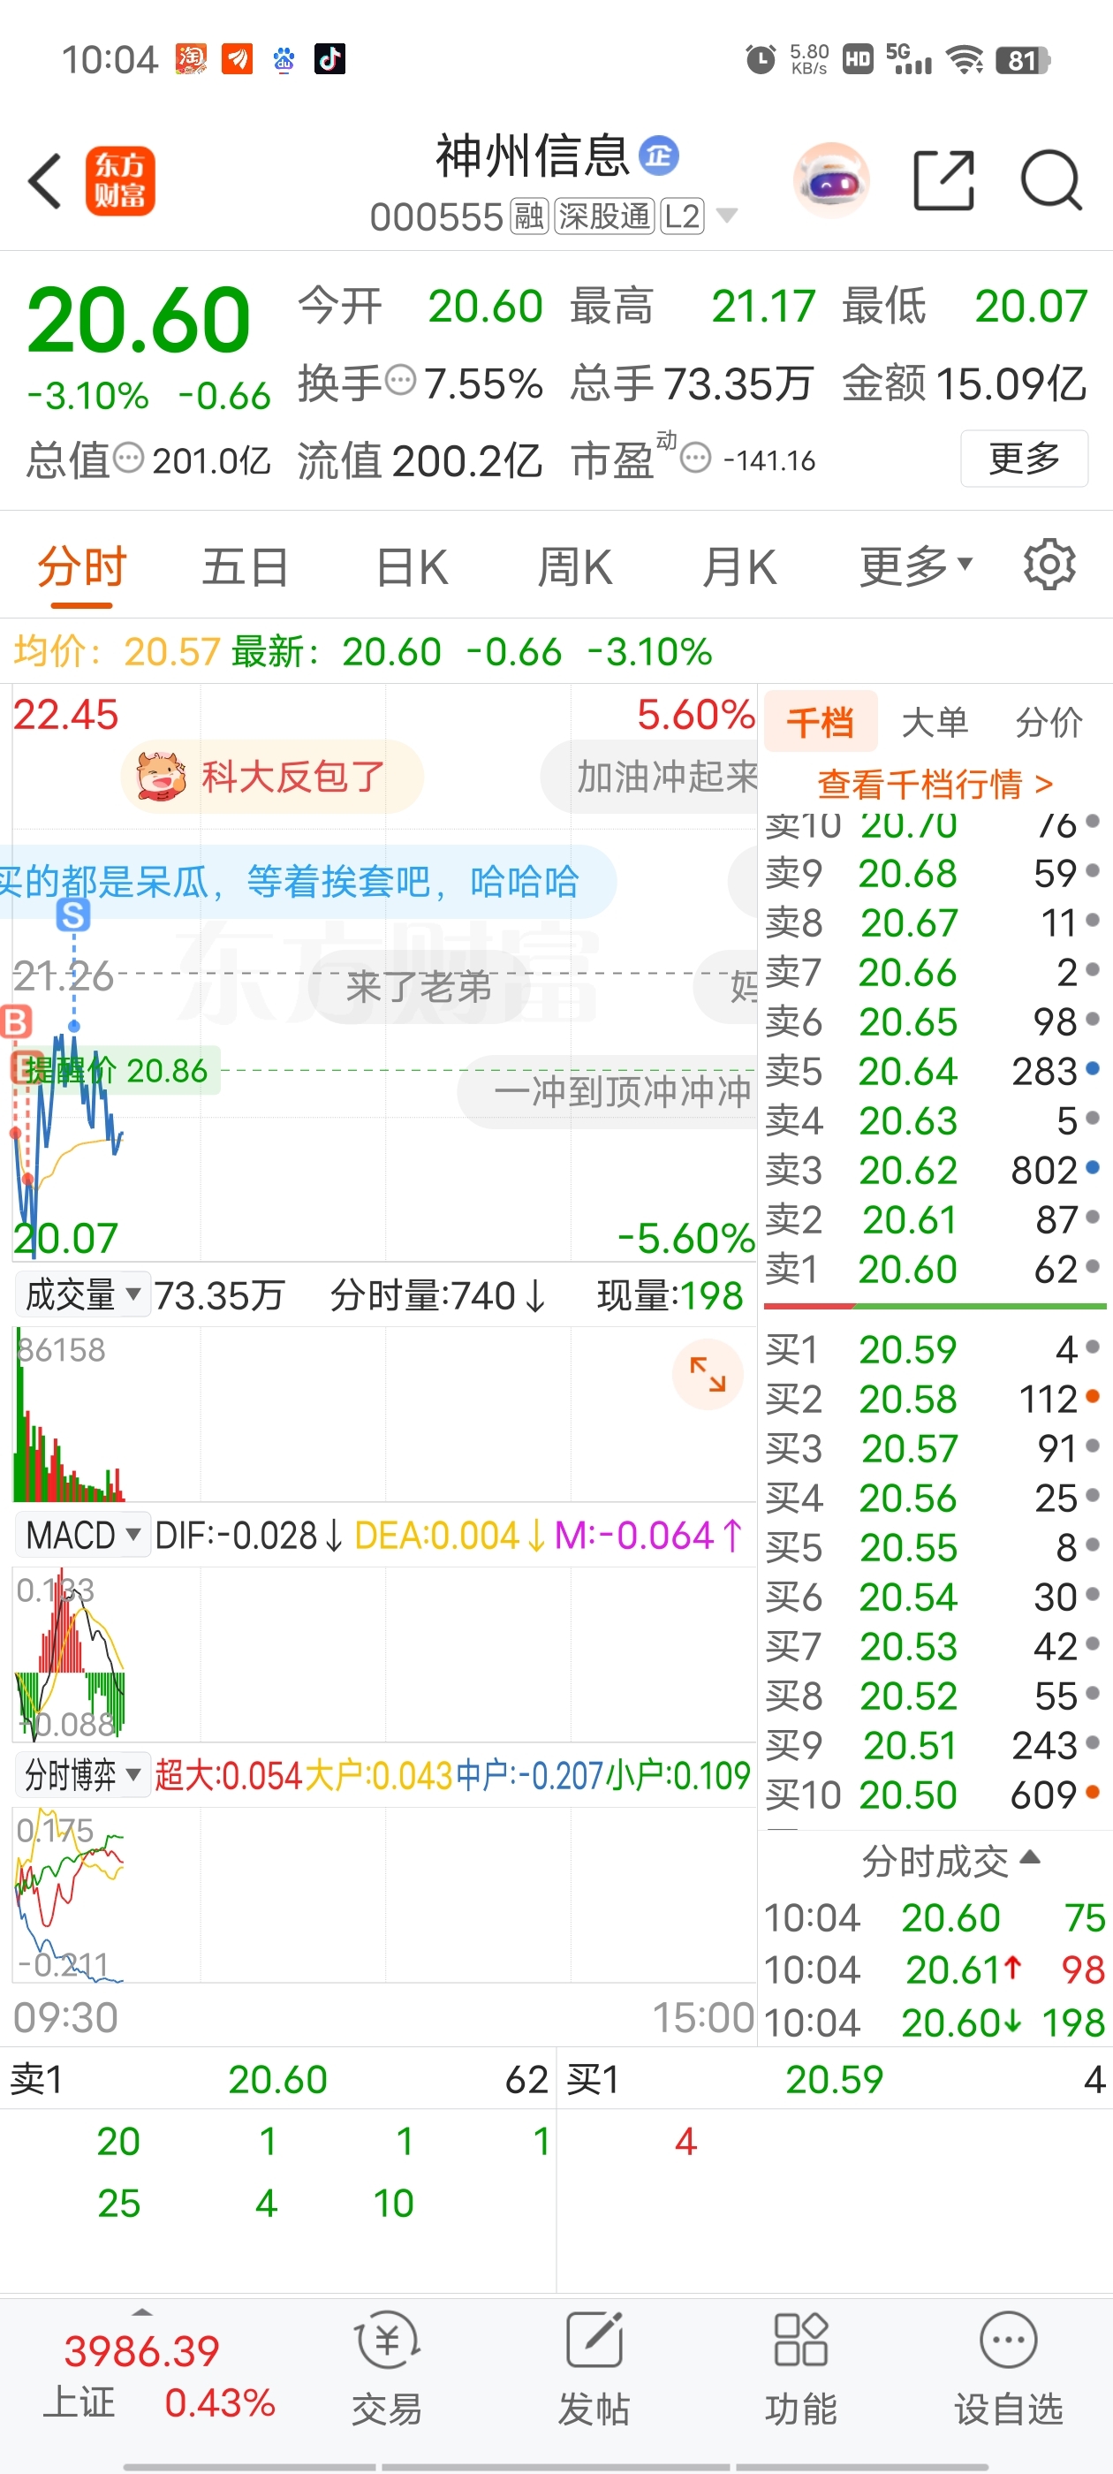Tap the 科大反包了 comment bubble

(x=272, y=776)
